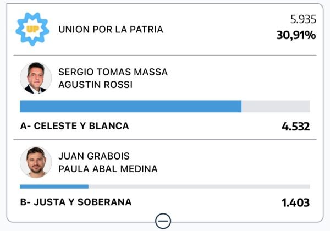
Task: Click the blue filled part of Massa's bar
Action: point(130,106)
